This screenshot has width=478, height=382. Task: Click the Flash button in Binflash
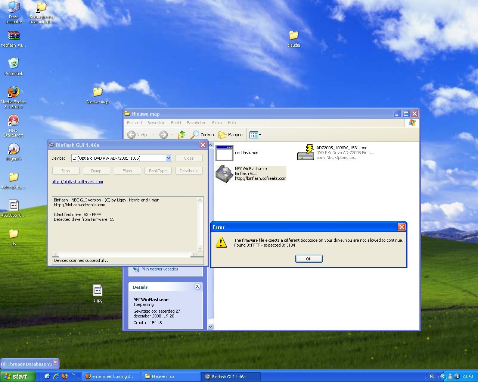[127, 171]
